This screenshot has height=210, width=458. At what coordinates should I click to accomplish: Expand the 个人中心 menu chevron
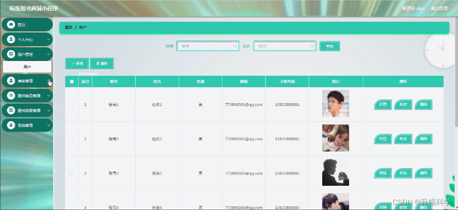point(48,39)
